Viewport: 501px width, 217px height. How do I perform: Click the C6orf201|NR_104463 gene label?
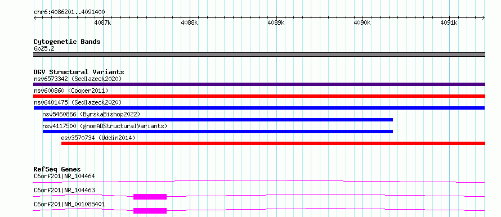[x=64, y=191]
